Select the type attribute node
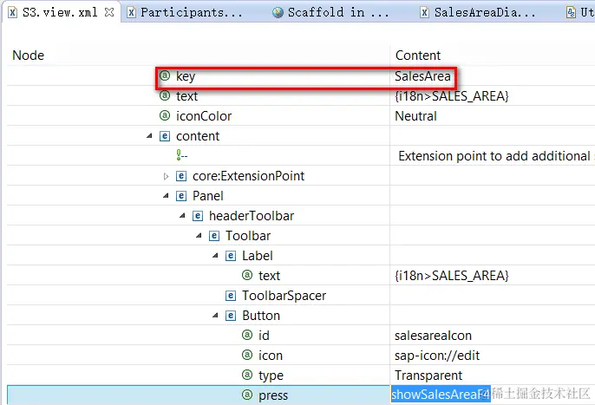Screen dimensions: 595x405 click(271, 376)
